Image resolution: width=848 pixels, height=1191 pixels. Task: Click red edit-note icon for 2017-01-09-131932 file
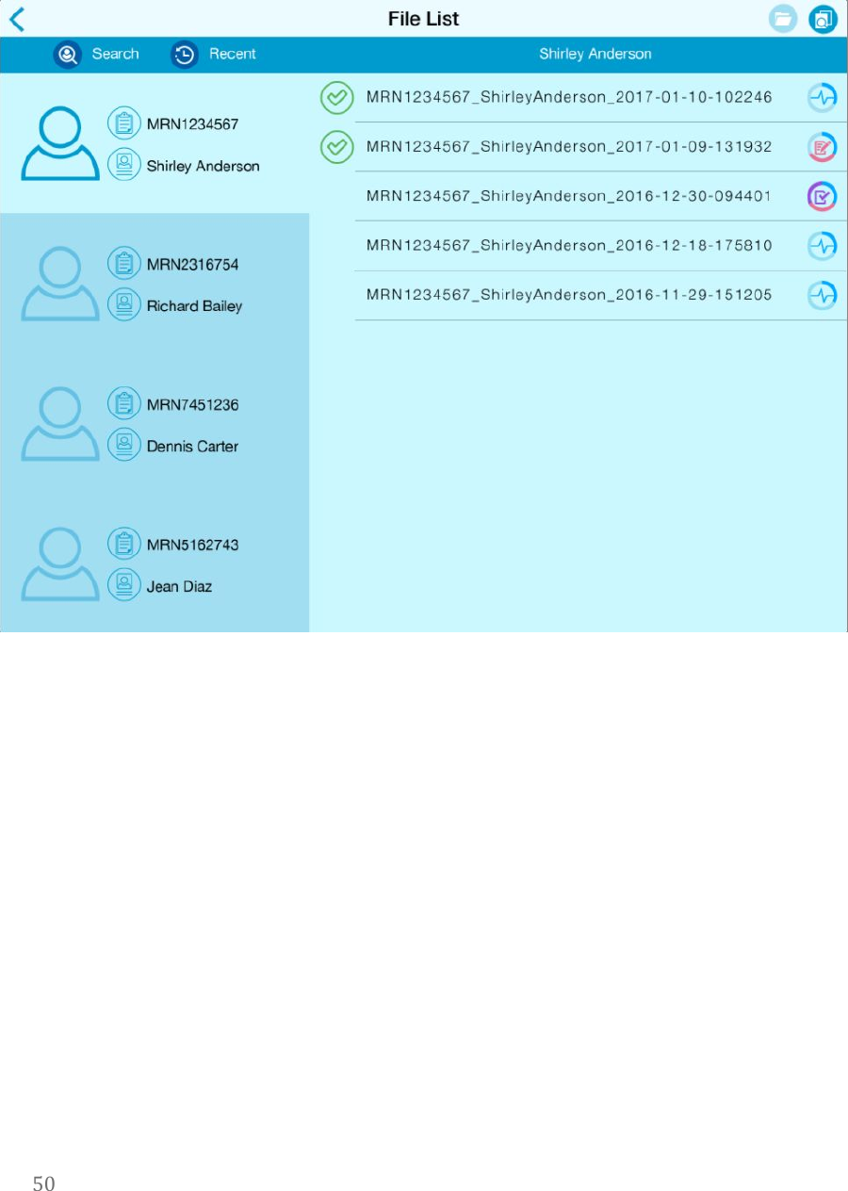pos(823,147)
